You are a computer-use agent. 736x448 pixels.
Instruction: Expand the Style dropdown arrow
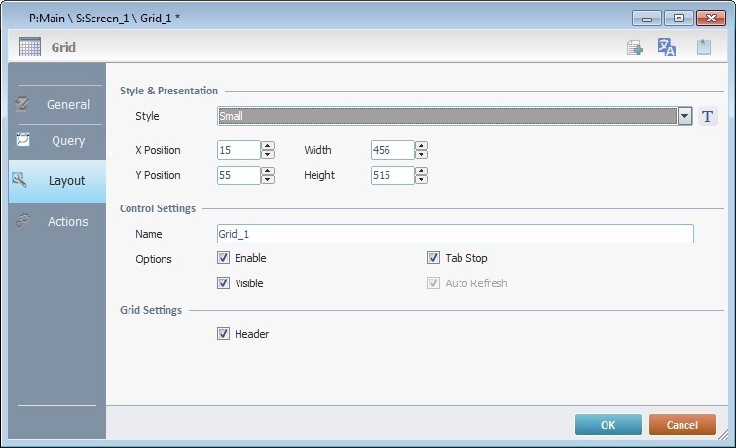(x=684, y=116)
